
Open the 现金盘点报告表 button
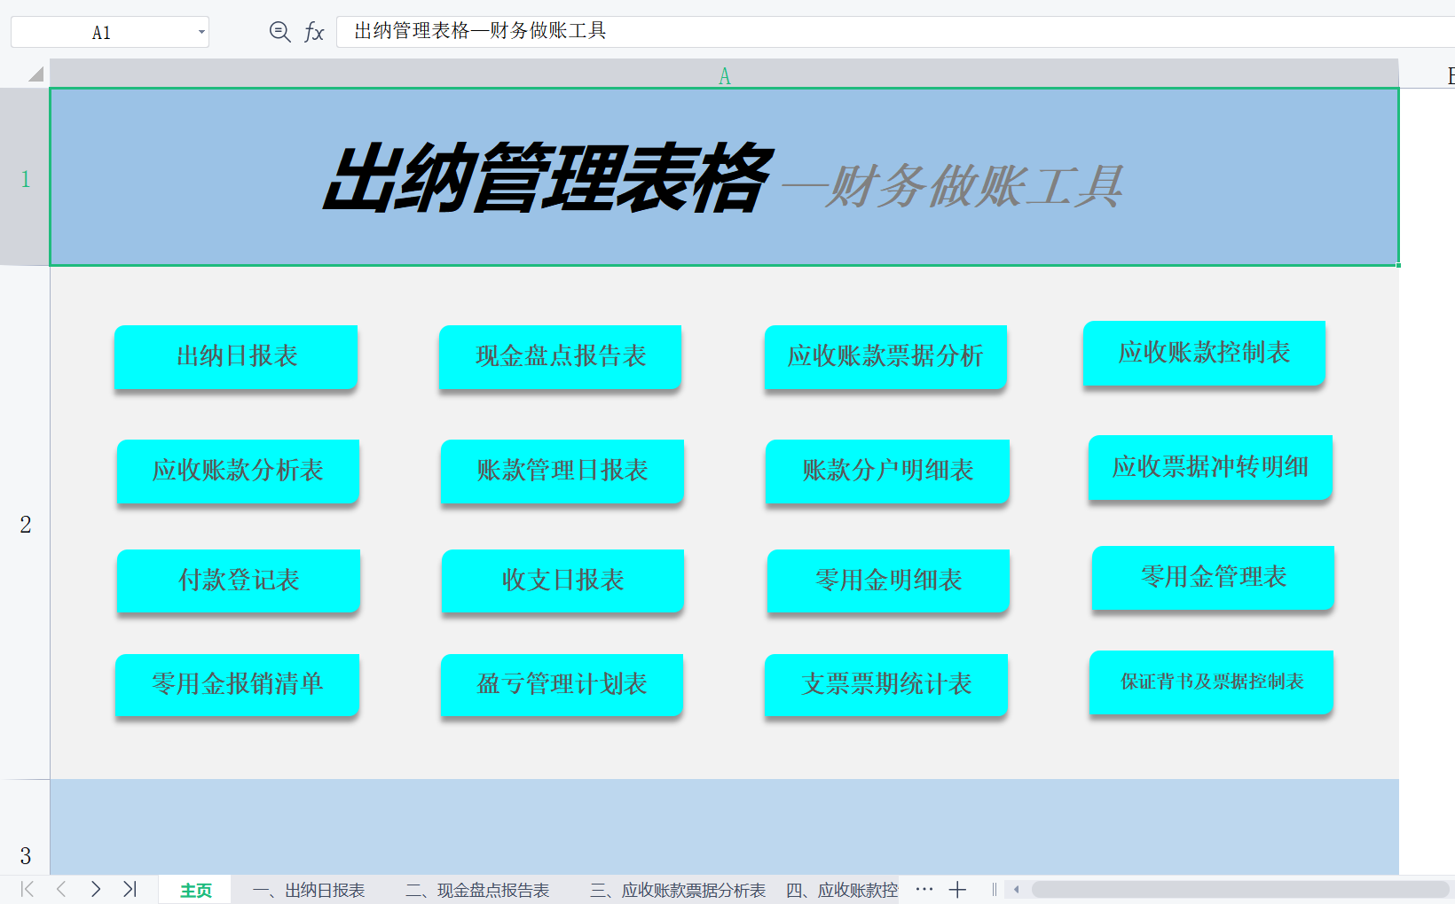560,356
